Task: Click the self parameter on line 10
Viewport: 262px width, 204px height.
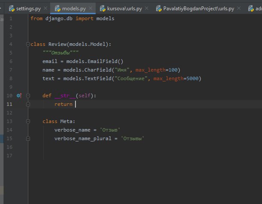Action: click(84, 96)
